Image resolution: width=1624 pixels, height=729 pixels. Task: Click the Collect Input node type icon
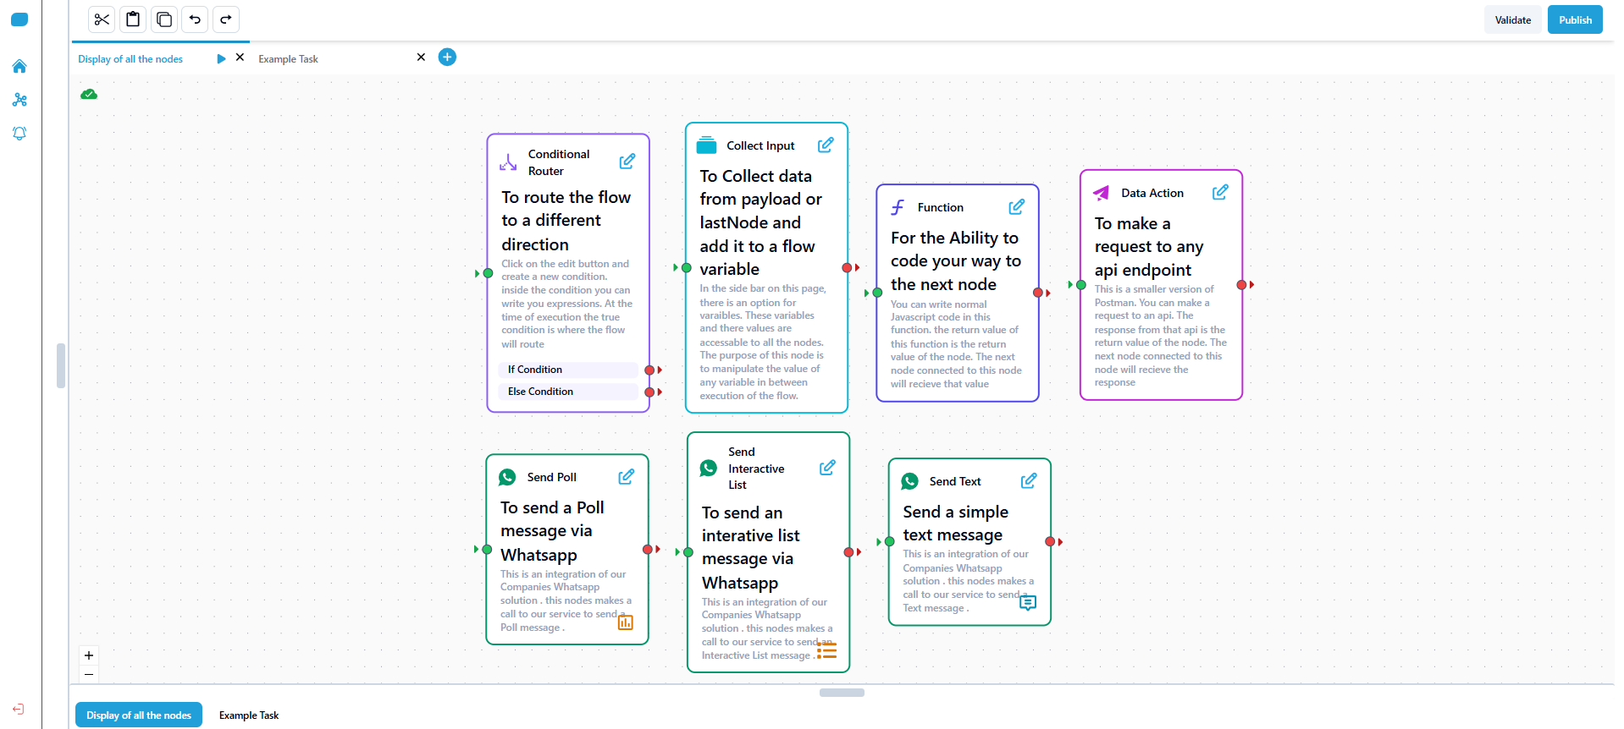tap(706, 145)
